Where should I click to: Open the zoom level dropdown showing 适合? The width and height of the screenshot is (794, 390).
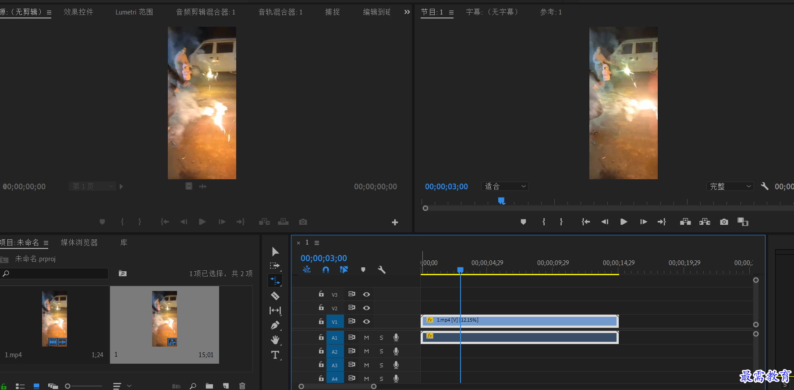(x=505, y=186)
